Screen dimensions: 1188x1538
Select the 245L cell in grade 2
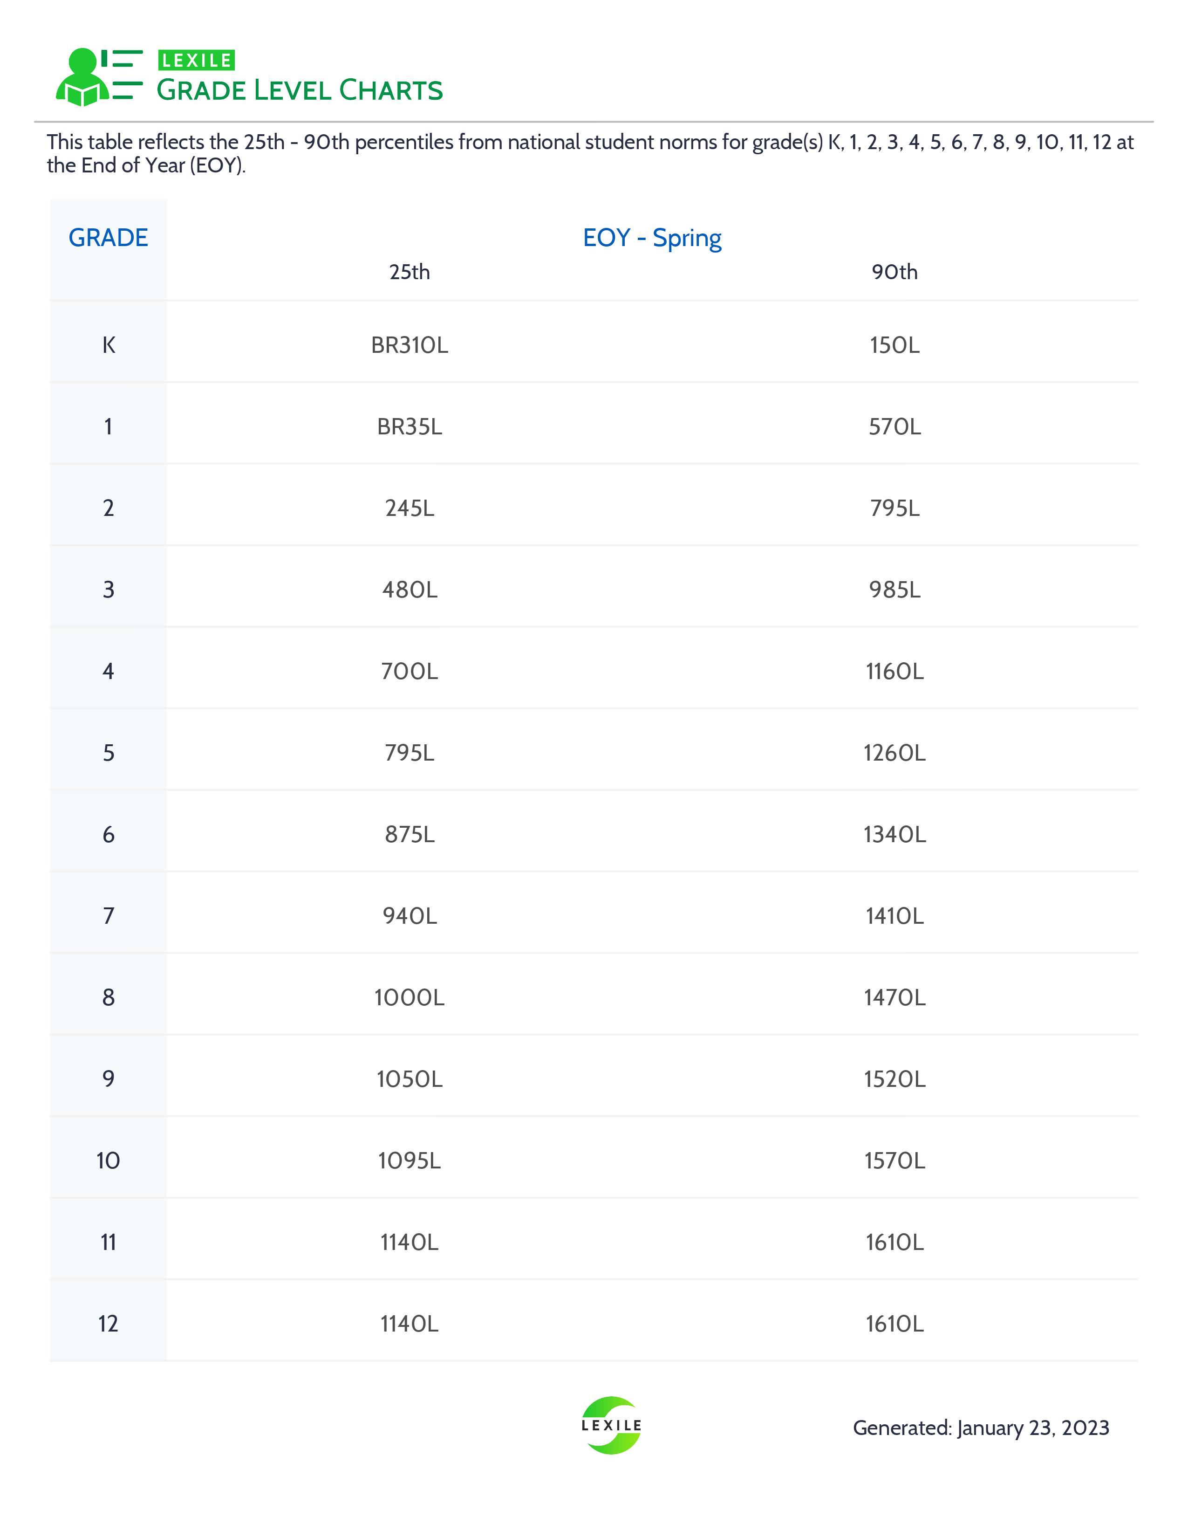(410, 508)
